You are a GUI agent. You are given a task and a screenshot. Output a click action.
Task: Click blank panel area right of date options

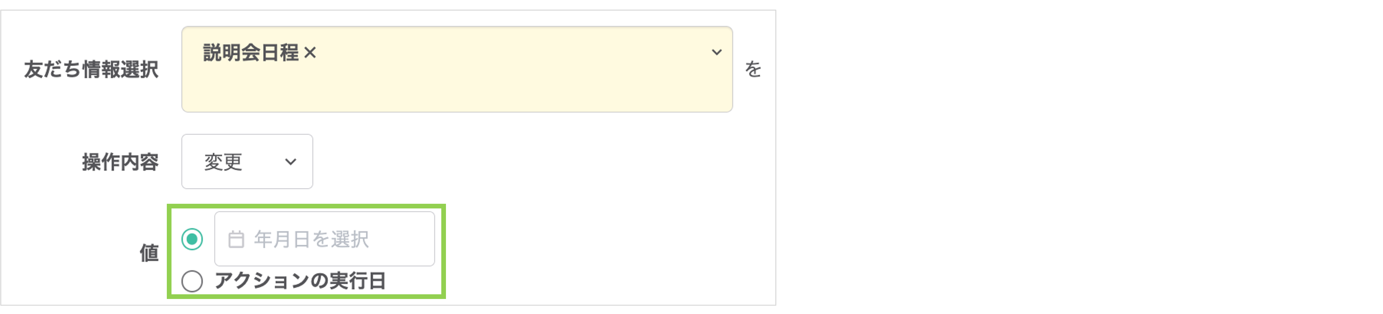[x=591, y=252]
